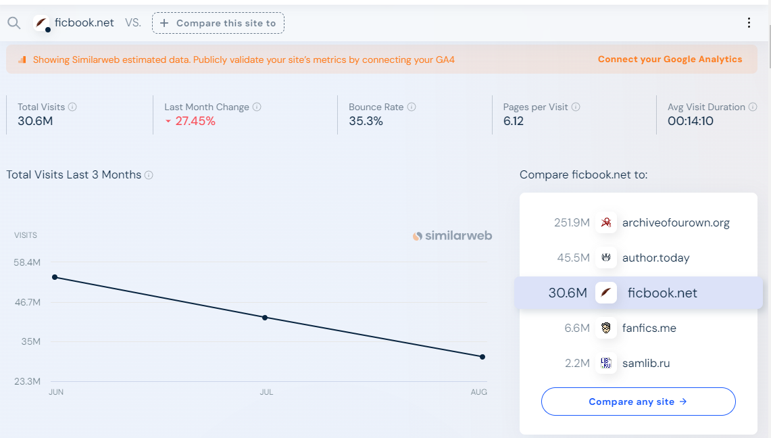Show info tooltip for Avg Visit Duration
The width and height of the screenshot is (771, 438).
pos(753,107)
